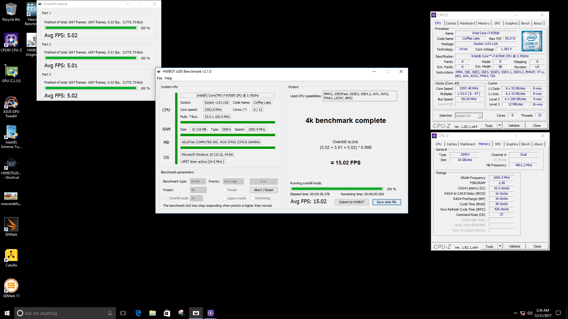568x319 pixels.
Task: Click Submit to HWBOT button
Action: pyautogui.click(x=351, y=202)
